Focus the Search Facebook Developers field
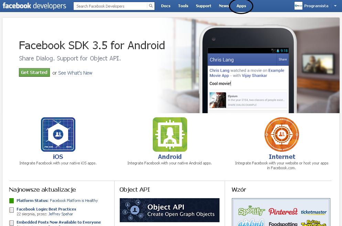Image resolution: width=342 pixels, height=226 pixels. pyautogui.click(x=110, y=6)
